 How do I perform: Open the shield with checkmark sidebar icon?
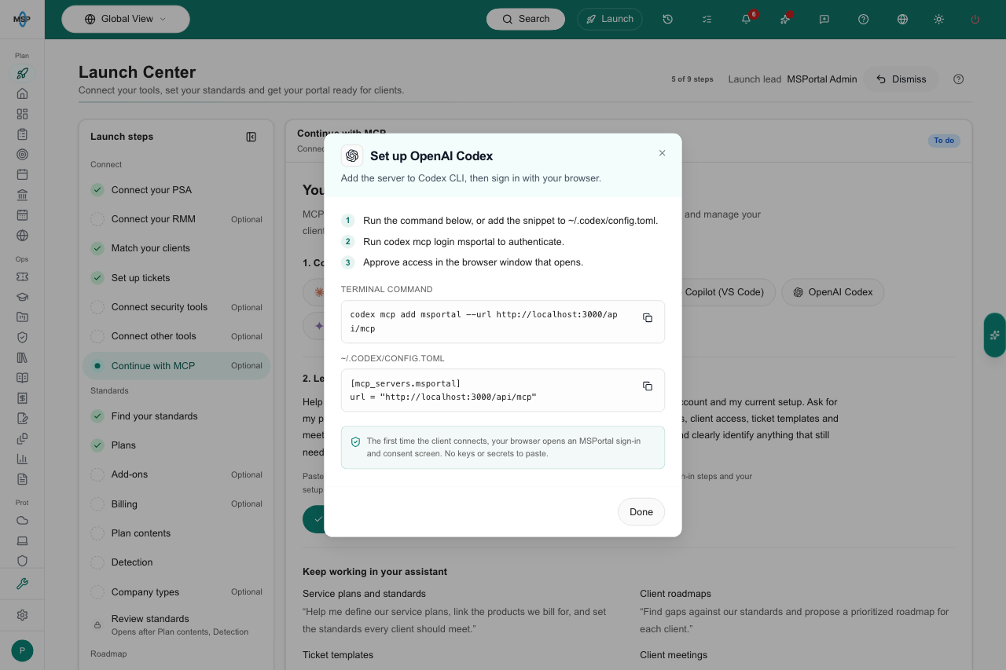pyautogui.click(x=22, y=337)
